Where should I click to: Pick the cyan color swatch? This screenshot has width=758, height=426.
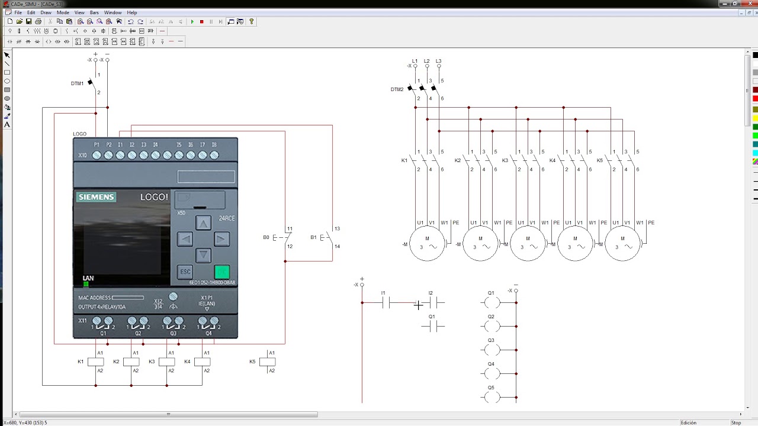(755, 153)
